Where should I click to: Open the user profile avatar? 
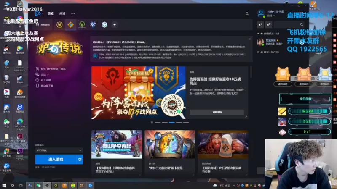261,14
